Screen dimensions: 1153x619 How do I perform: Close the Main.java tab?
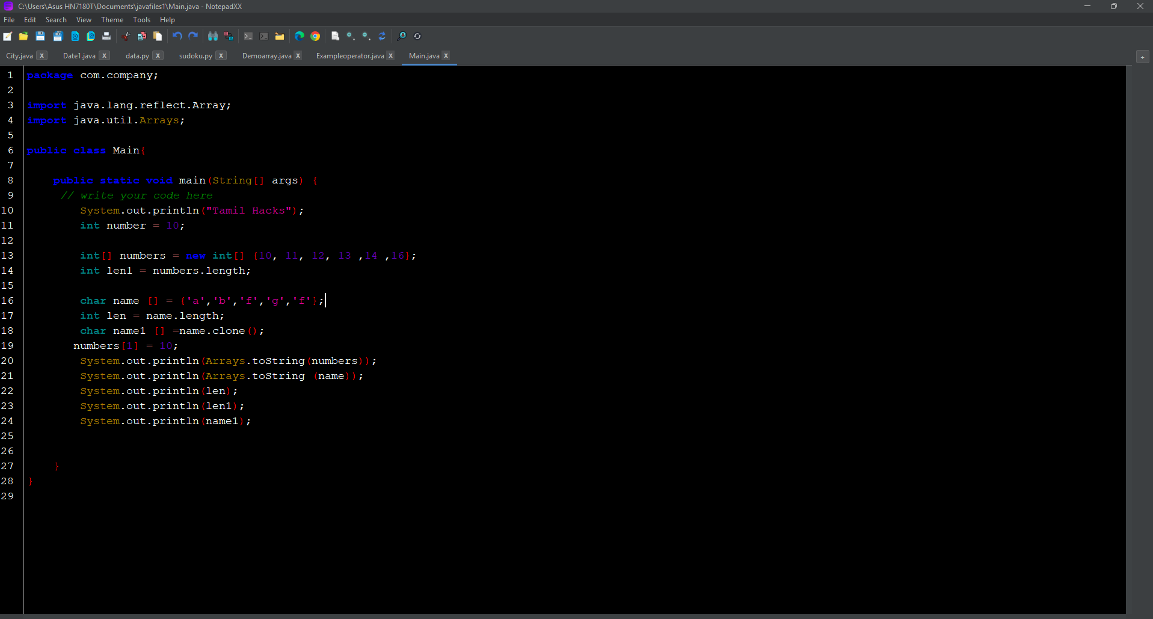click(x=446, y=55)
